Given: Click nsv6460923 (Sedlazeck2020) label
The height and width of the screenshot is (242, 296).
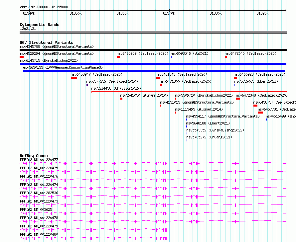Looking at the screenshot, I should 259,74.
